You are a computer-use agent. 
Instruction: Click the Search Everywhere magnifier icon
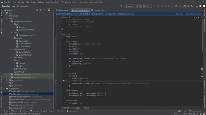tap(197, 6)
